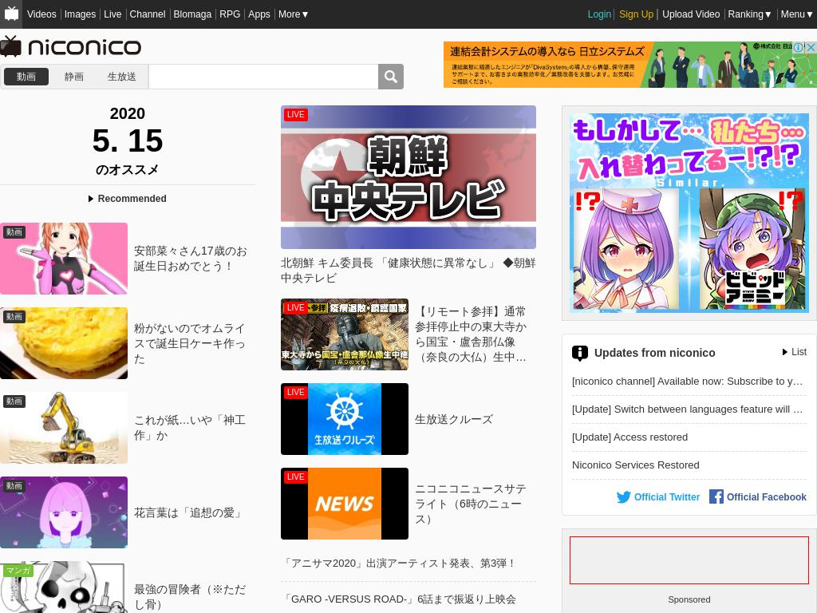Screen dimensions: 817x613
Task: Click the niconico TV icon in top bar
Action: (11, 14)
